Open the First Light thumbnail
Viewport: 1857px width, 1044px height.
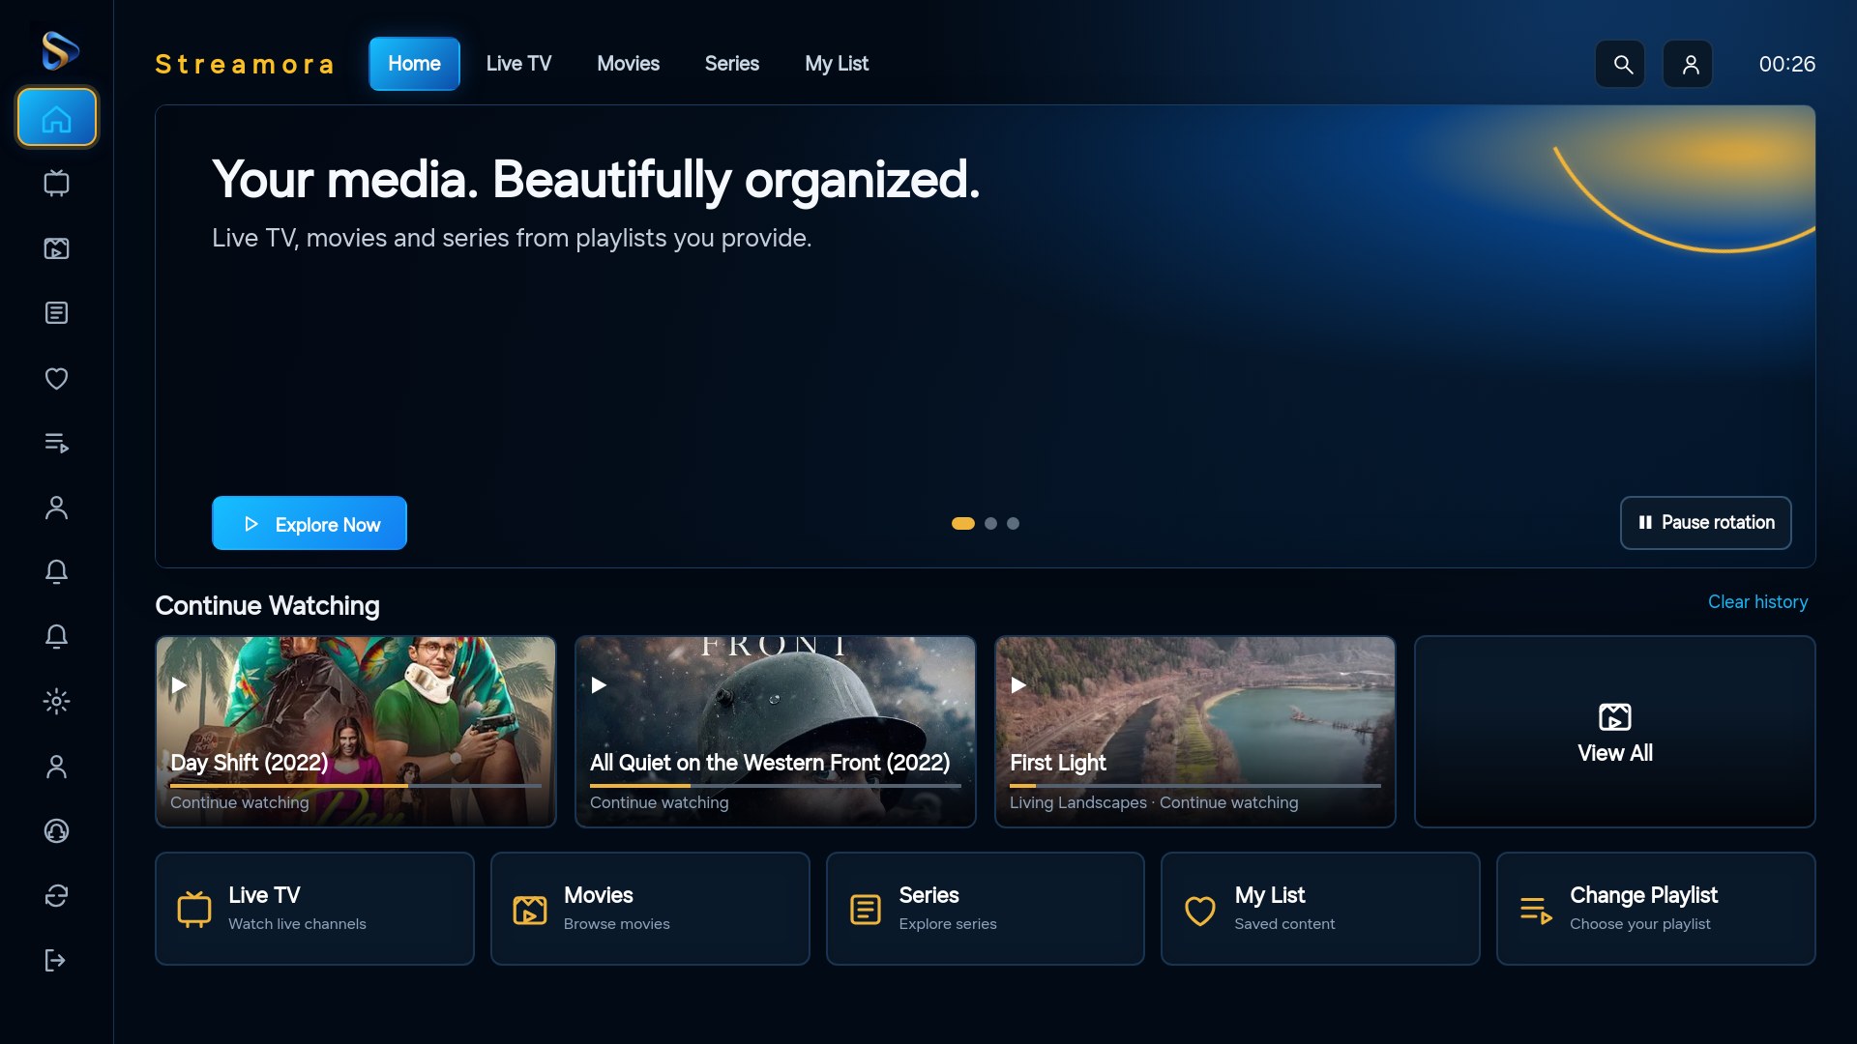[x=1195, y=732]
